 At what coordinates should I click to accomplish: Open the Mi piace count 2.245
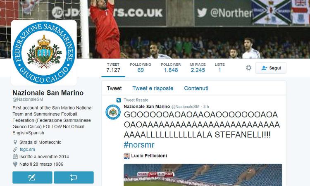(x=198, y=68)
